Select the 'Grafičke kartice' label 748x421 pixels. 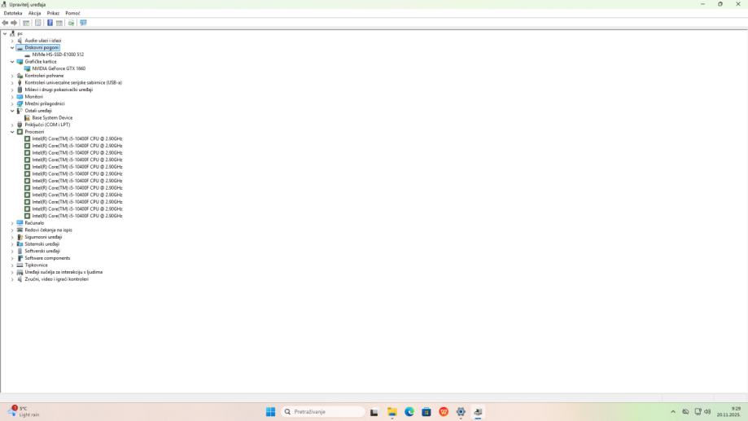point(41,62)
